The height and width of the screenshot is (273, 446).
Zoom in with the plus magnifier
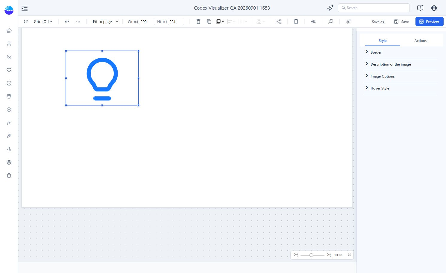pos(329,255)
